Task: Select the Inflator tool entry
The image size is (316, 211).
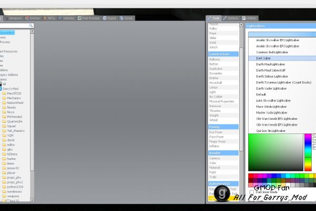Action: click(223, 146)
